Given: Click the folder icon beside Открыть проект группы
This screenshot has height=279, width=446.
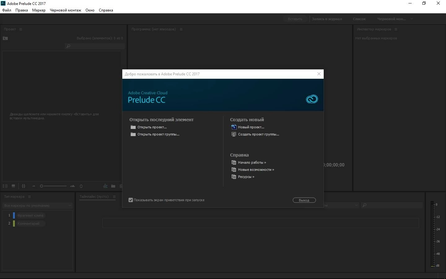Looking at the screenshot, I should (x=133, y=134).
